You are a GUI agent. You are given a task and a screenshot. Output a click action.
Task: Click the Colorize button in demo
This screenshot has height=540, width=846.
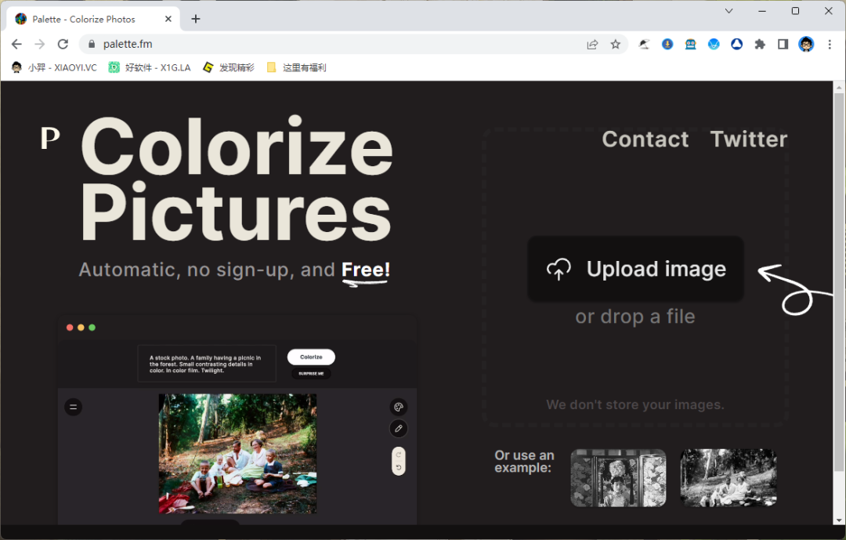311,357
